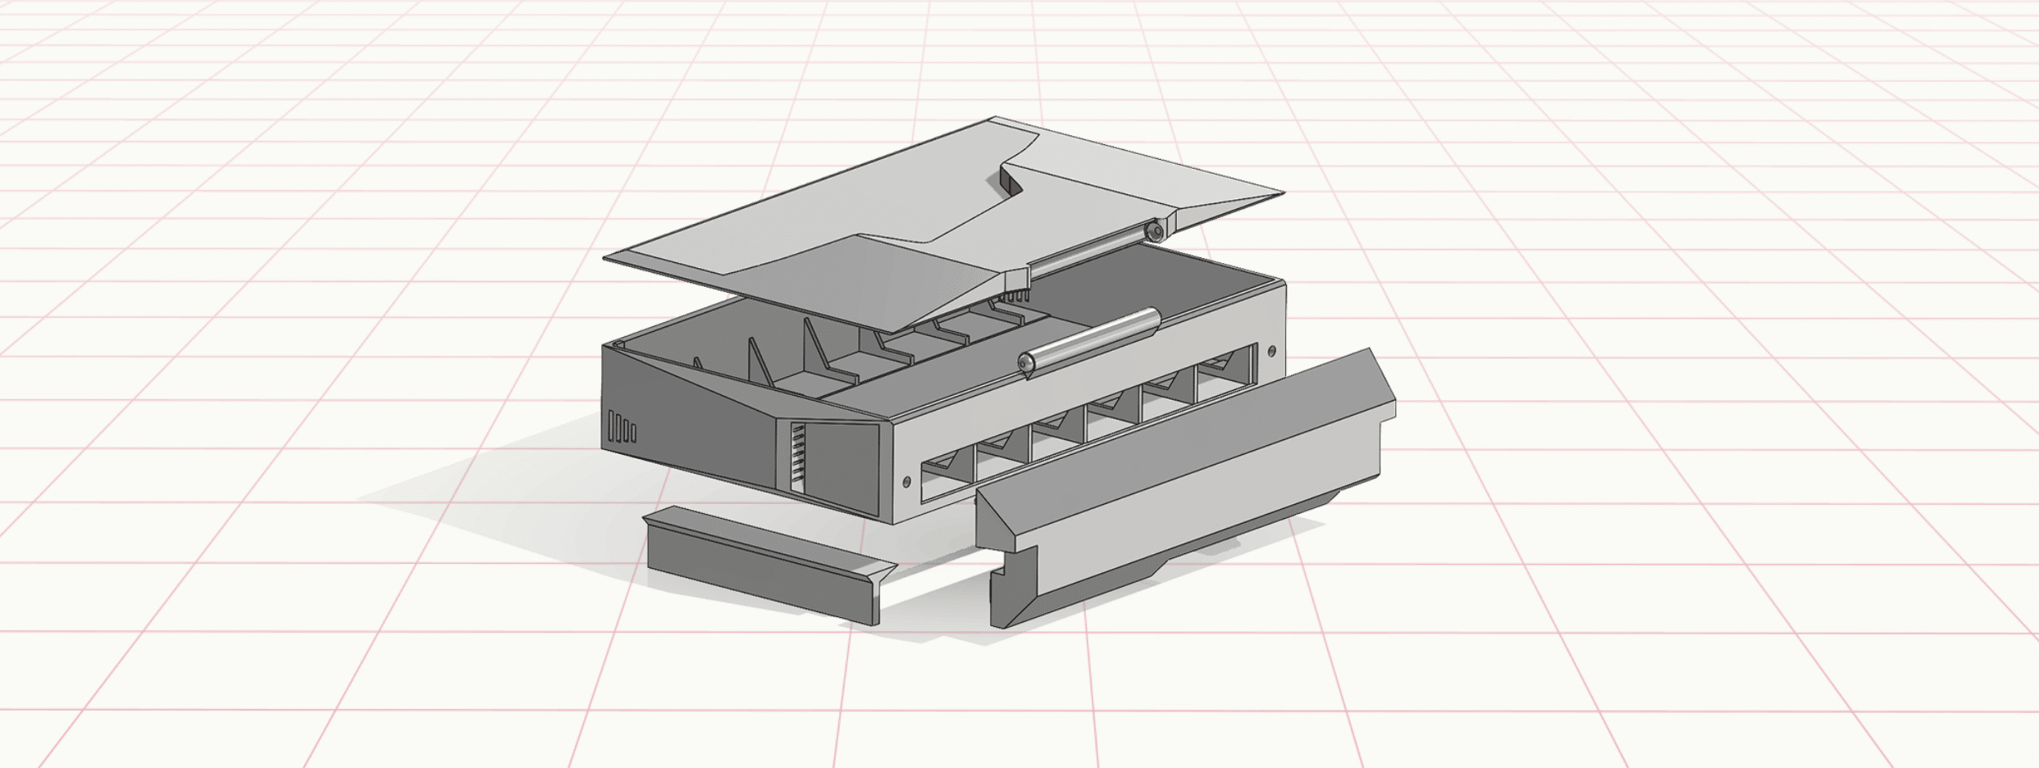Select the small detached trim piece

coord(767,566)
